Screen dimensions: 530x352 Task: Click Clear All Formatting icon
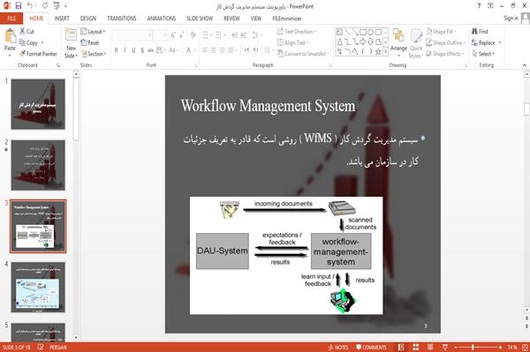point(193,34)
